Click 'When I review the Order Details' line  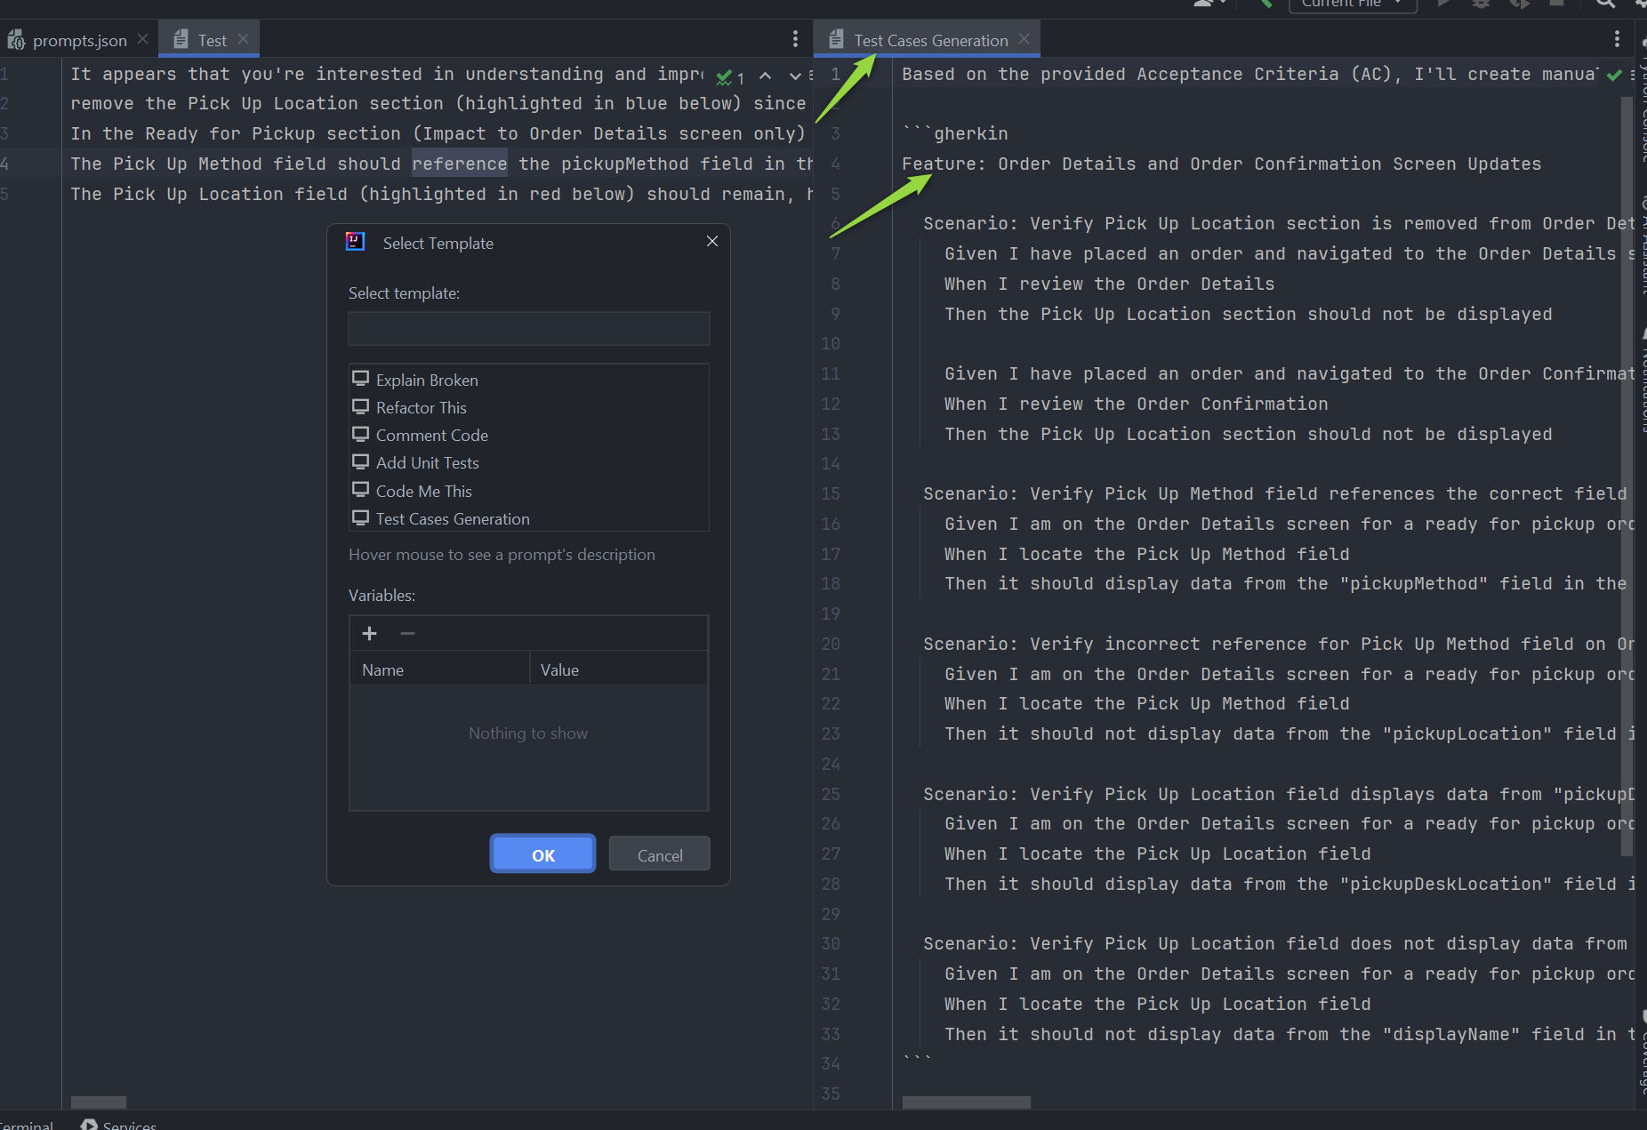tap(1109, 284)
